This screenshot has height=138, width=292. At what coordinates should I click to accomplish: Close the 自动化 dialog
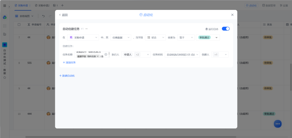click(x=232, y=15)
